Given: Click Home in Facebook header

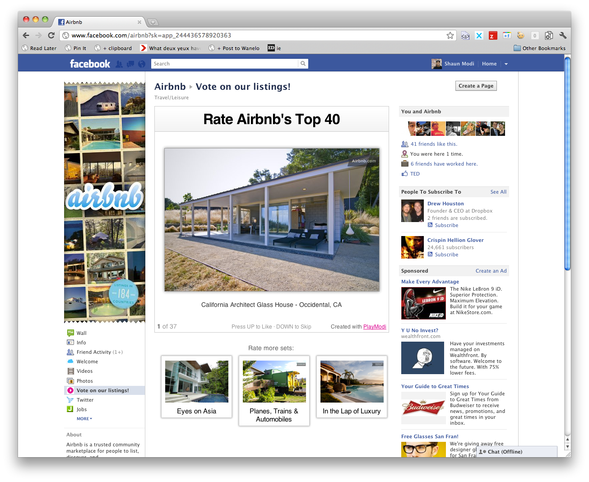Looking at the screenshot, I should (489, 64).
